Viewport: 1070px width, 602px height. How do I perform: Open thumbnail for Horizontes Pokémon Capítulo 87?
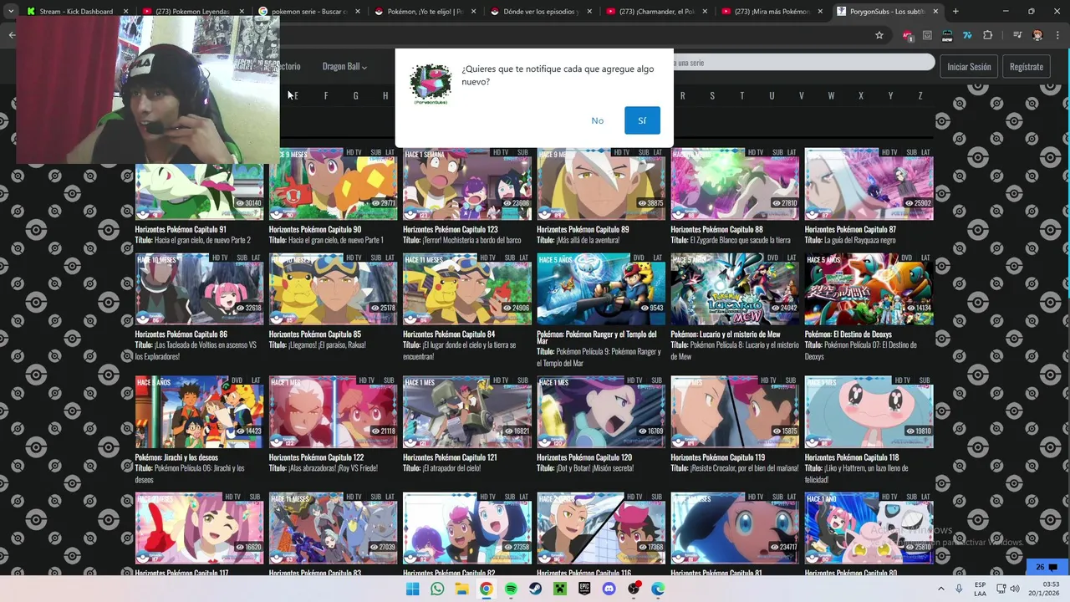[869, 184]
